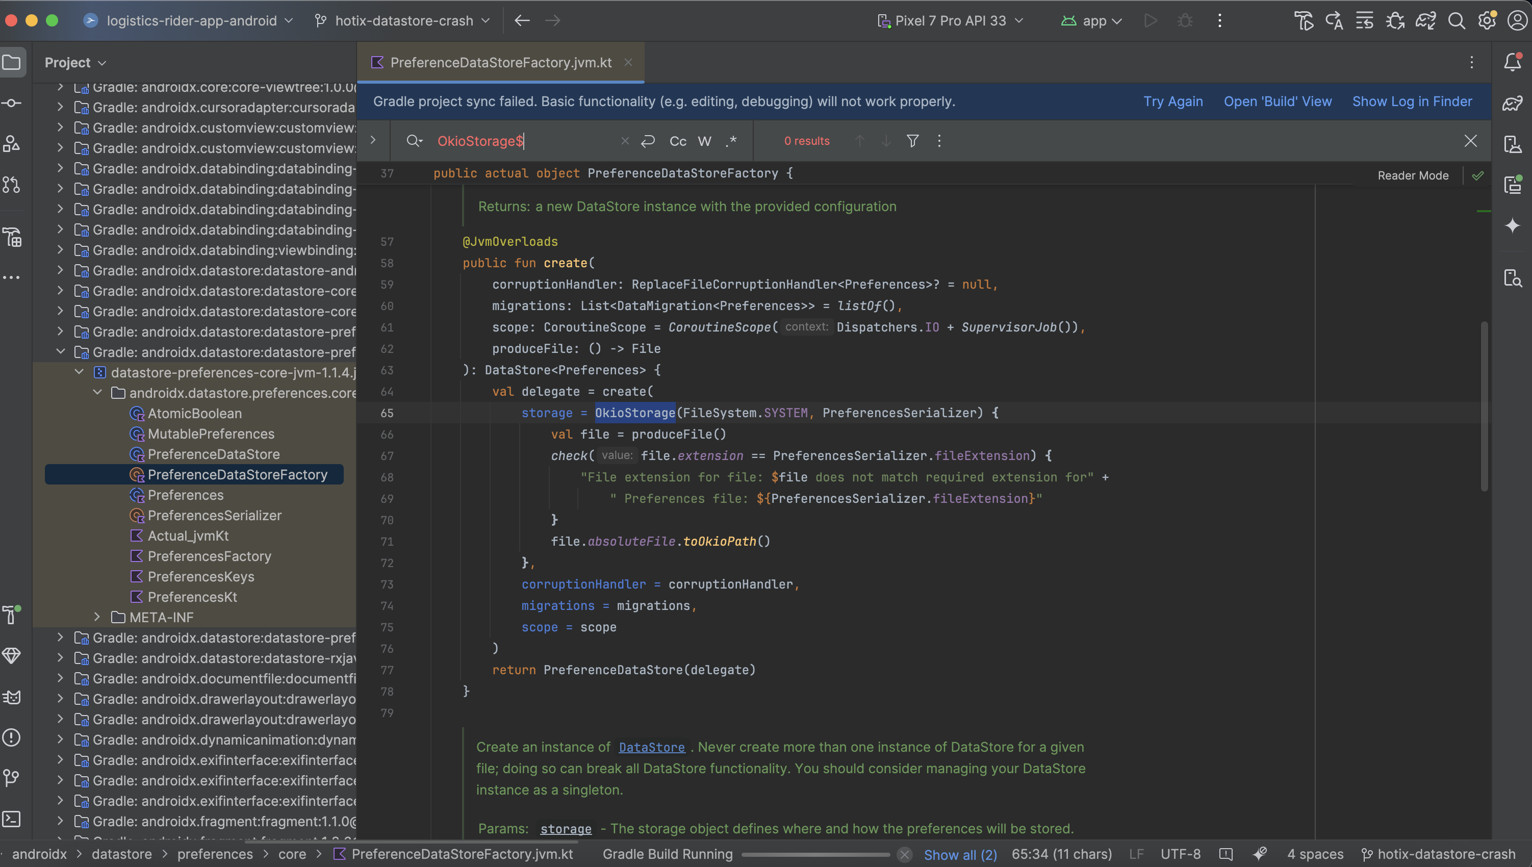Select the PreferenceDataStoreFactory.jvm.kt editor tab

click(x=500, y=63)
